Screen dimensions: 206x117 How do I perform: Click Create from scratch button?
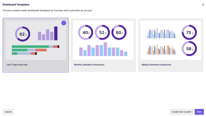coord(181,112)
